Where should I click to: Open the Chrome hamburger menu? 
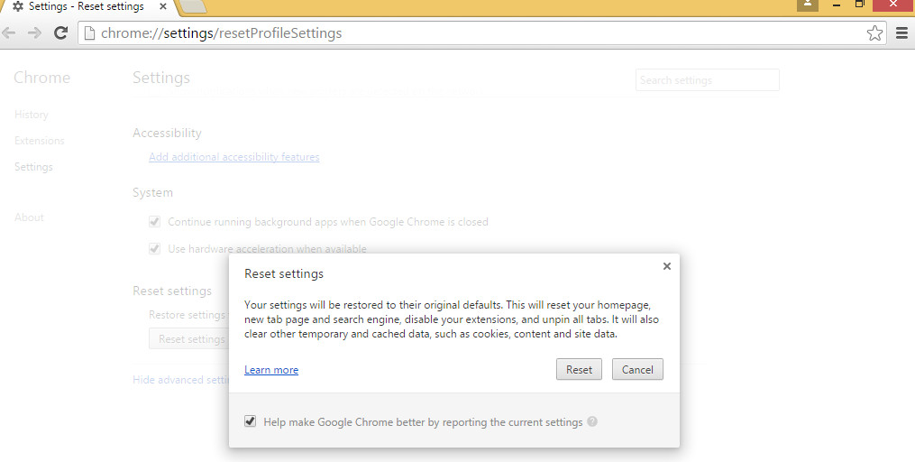point(901,33)
